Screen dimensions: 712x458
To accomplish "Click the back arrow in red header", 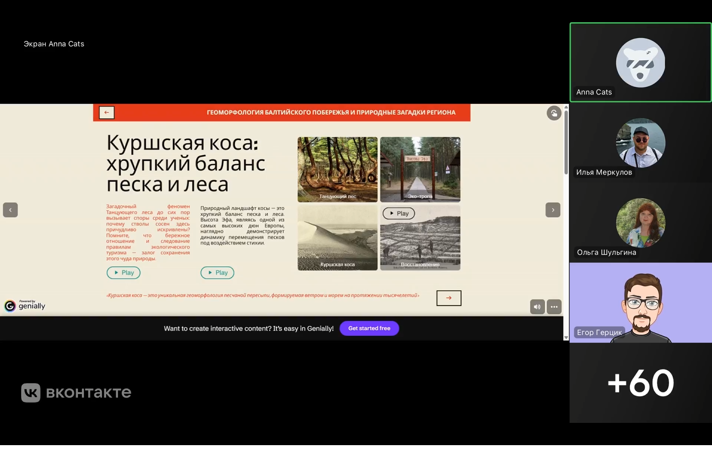I will pos(106,112).
